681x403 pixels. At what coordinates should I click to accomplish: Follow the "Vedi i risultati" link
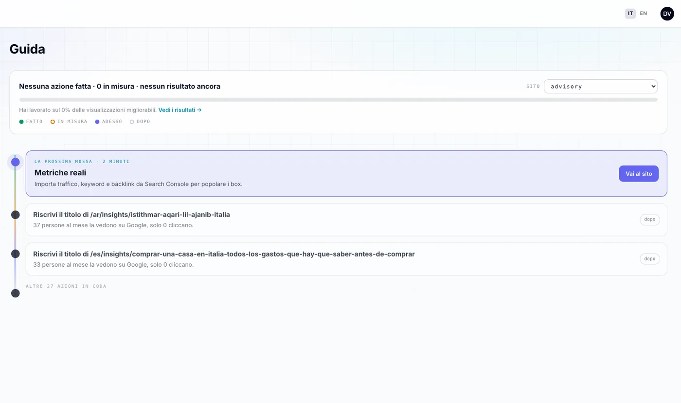(x=180, y=110)
